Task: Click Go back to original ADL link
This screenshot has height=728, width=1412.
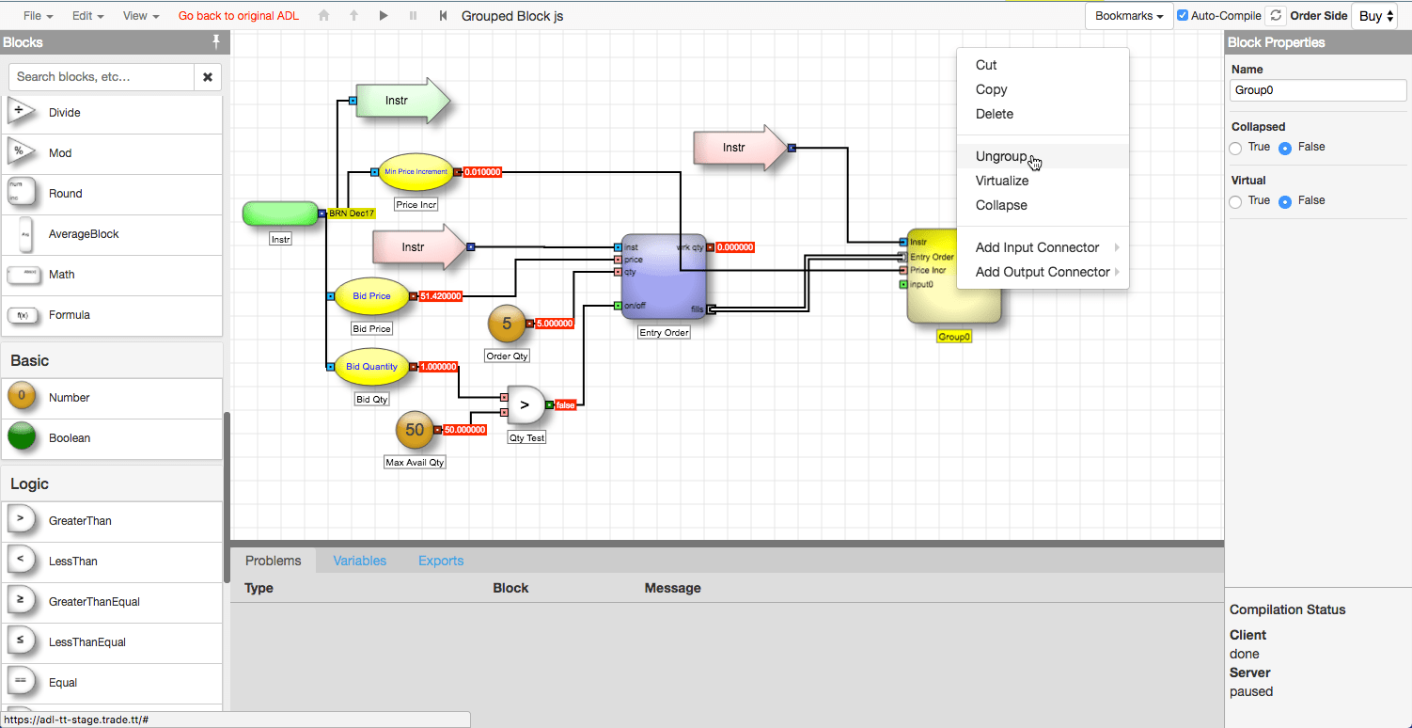Action: 239,16
